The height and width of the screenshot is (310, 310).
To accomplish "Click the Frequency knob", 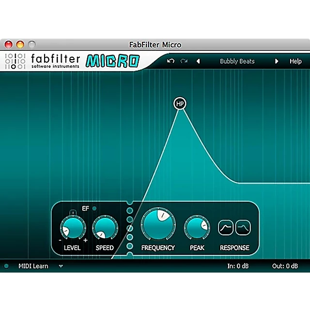I will (x=158, y=225).
